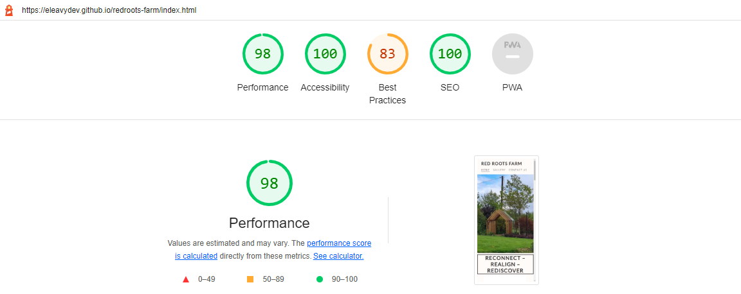Viewport: 741px width, 294px height.
Task: Click 'RED ROOTS FARM' title in thumbnail
Action: (x=502, y=163)
